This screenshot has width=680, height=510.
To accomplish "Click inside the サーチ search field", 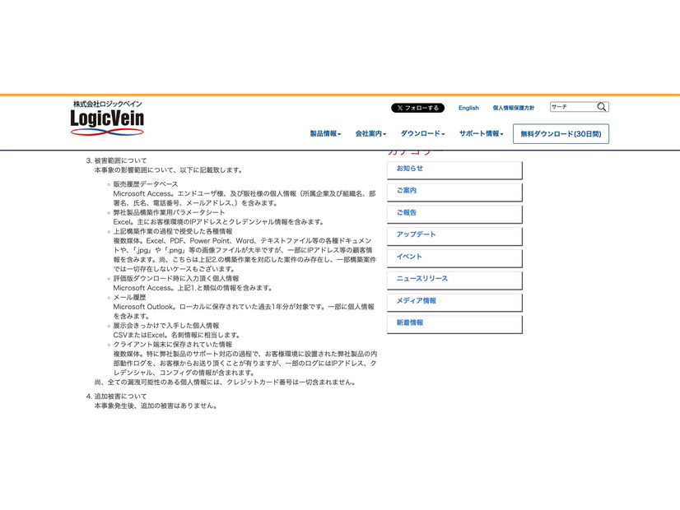I will coord(576,106).
